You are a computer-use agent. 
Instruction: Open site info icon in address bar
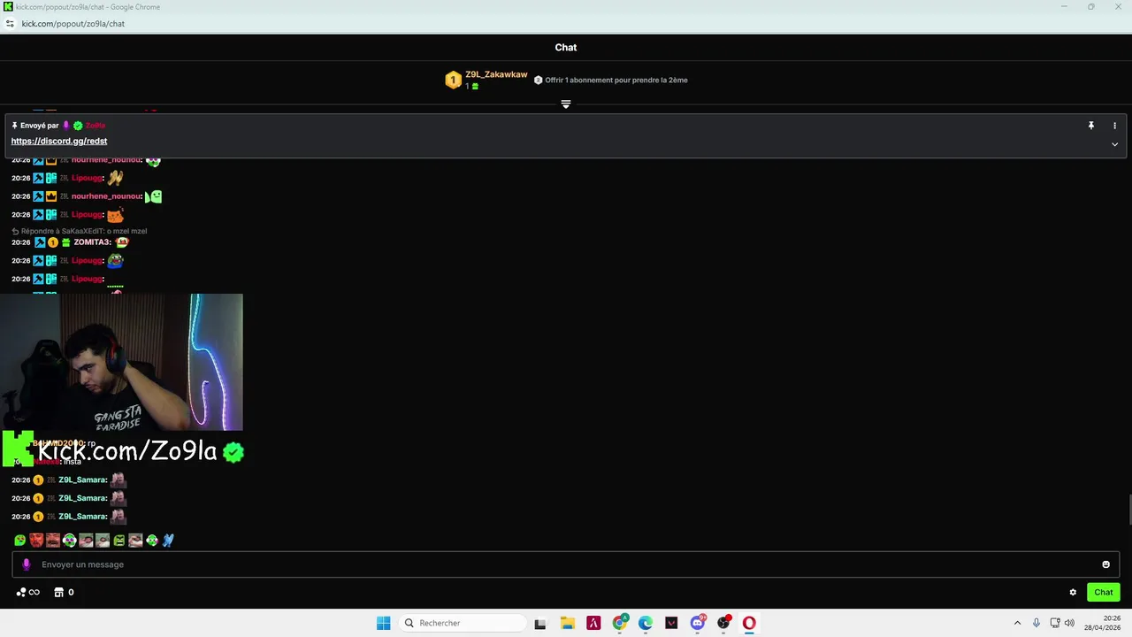point(10,24)
